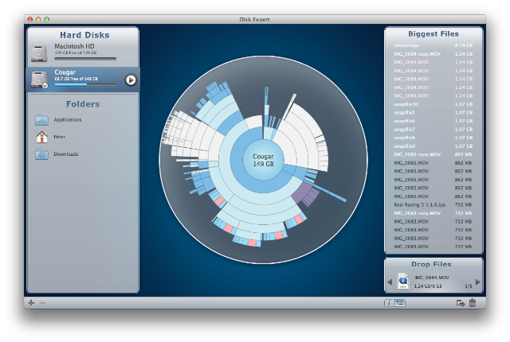Show previous file in Drop Files

[x=390, y=282]
